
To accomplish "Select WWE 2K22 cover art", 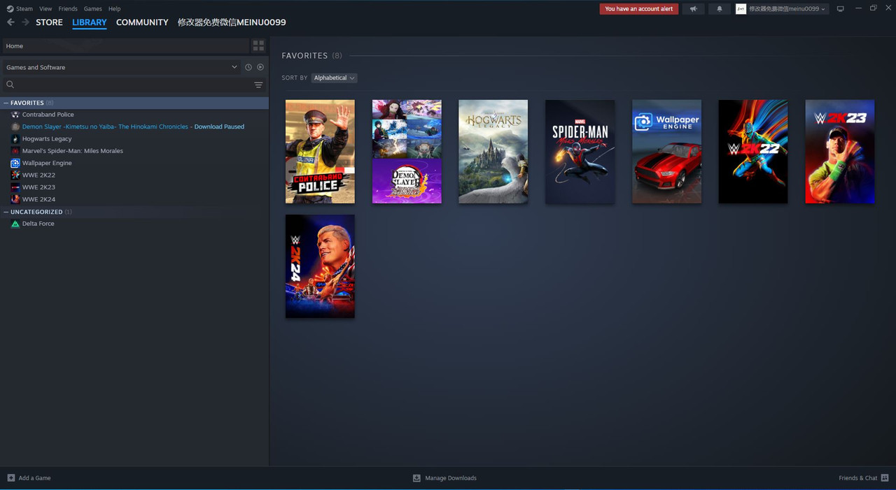I will coord(753,152).
